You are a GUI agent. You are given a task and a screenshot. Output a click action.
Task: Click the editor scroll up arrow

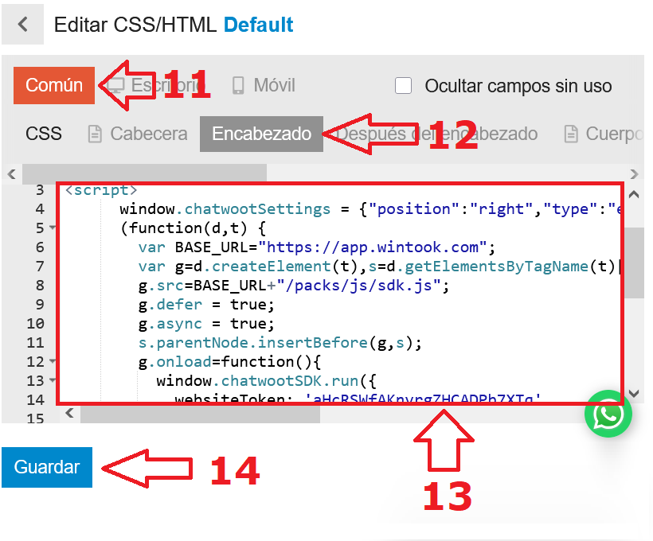pyautogui.click(x=634, y=194)
